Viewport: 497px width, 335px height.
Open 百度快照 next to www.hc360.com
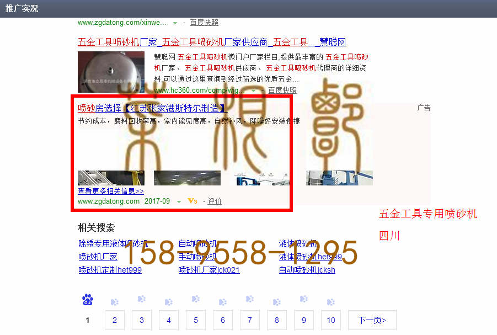tap(282, 91)
